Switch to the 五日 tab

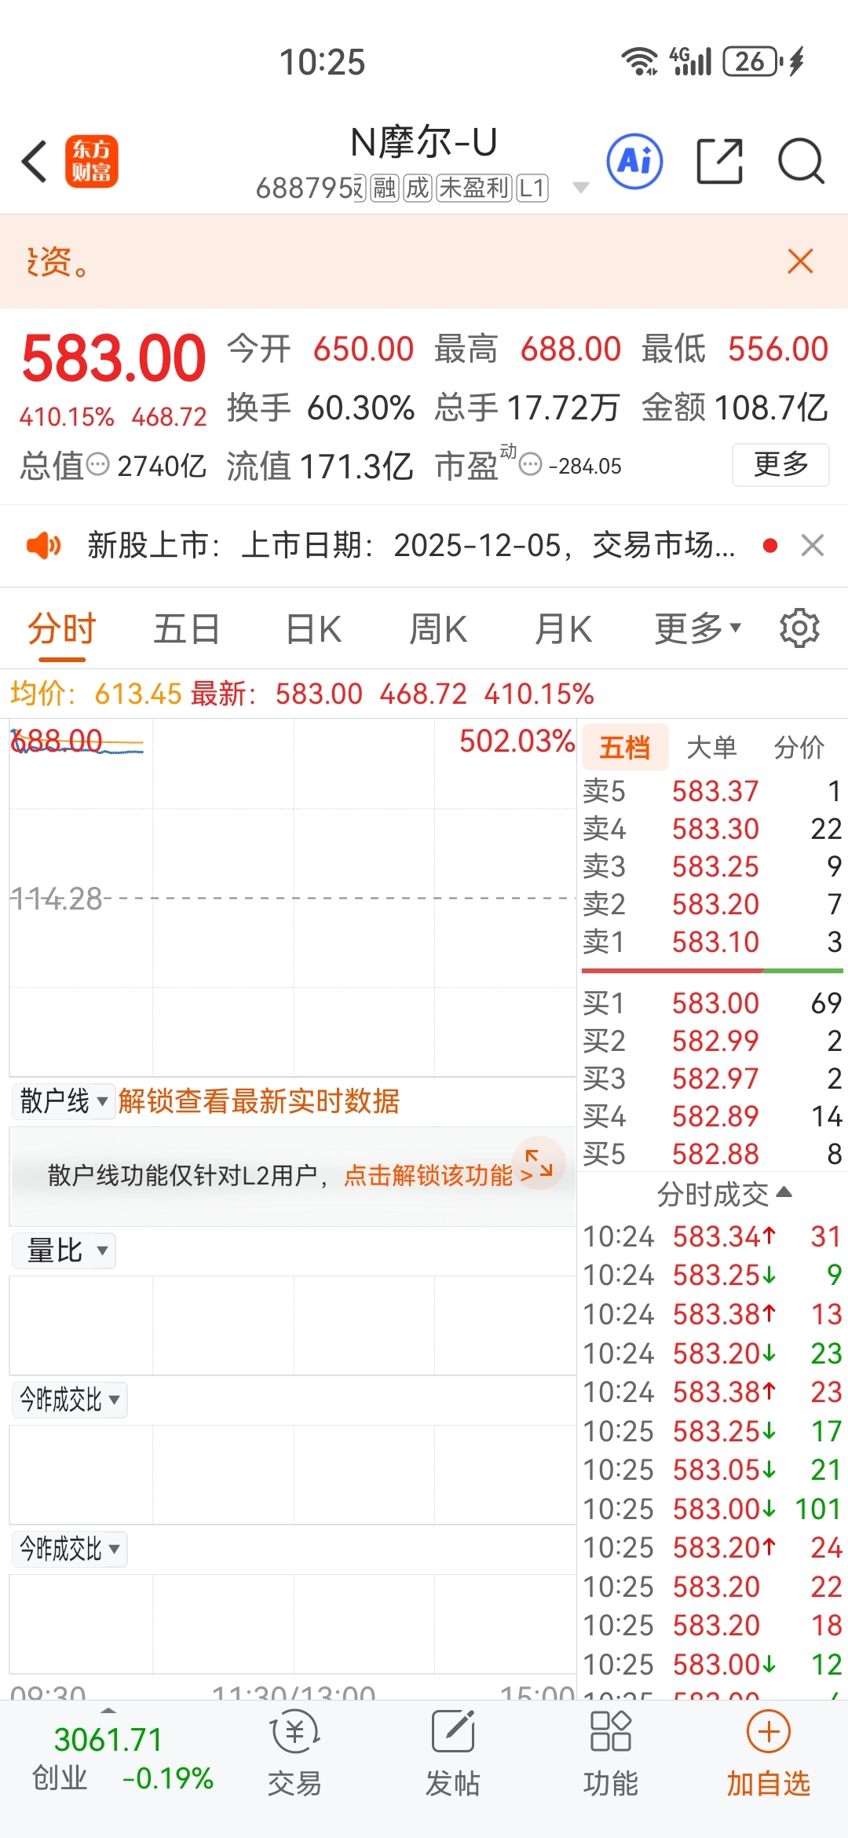click(186, 628)
